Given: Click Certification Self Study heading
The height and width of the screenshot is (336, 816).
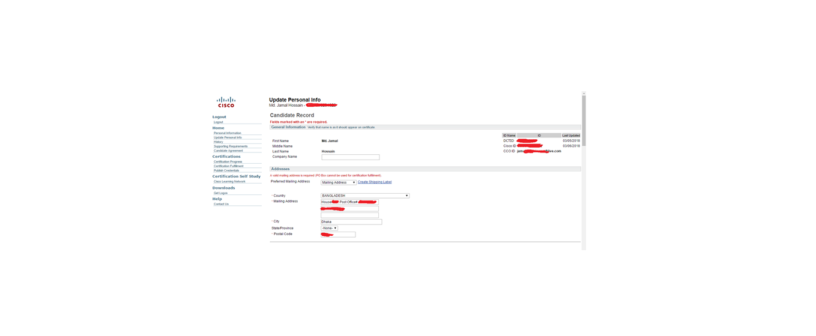Looking at the screenshot, I should coord(237,176).
